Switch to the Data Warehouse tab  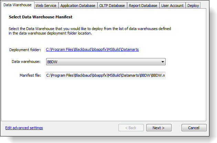[x=18, y=5]
